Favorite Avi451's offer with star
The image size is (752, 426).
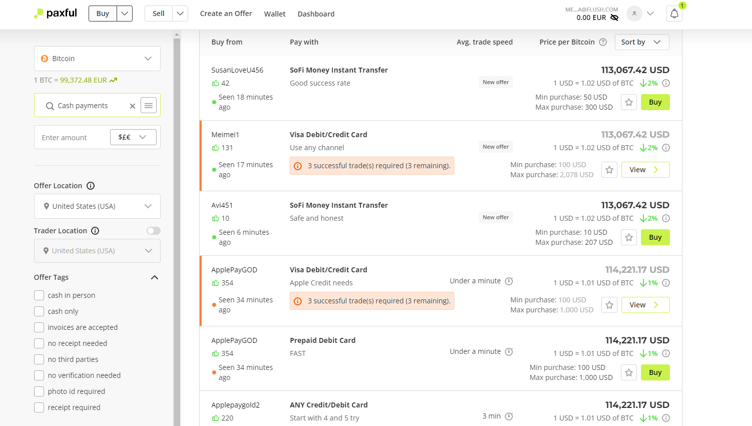coord(629,237)
